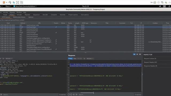The height and width of the screenshot is (96, 171).
Task: Open the dropdown arrow beside the pause icon
Action: (x=6, y=2)
